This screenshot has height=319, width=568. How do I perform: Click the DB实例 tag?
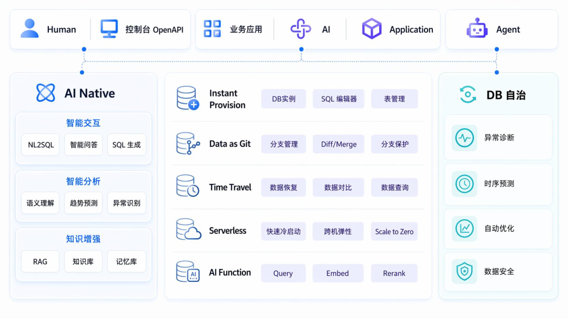tap(283, 99)
